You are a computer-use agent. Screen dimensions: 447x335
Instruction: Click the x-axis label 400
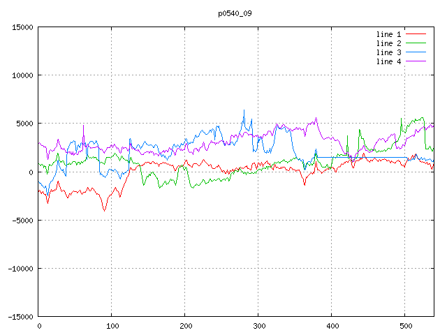332,326
